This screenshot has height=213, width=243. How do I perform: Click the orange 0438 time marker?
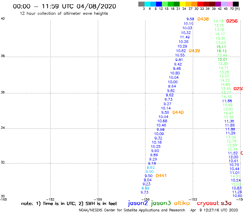click(203, 19)
